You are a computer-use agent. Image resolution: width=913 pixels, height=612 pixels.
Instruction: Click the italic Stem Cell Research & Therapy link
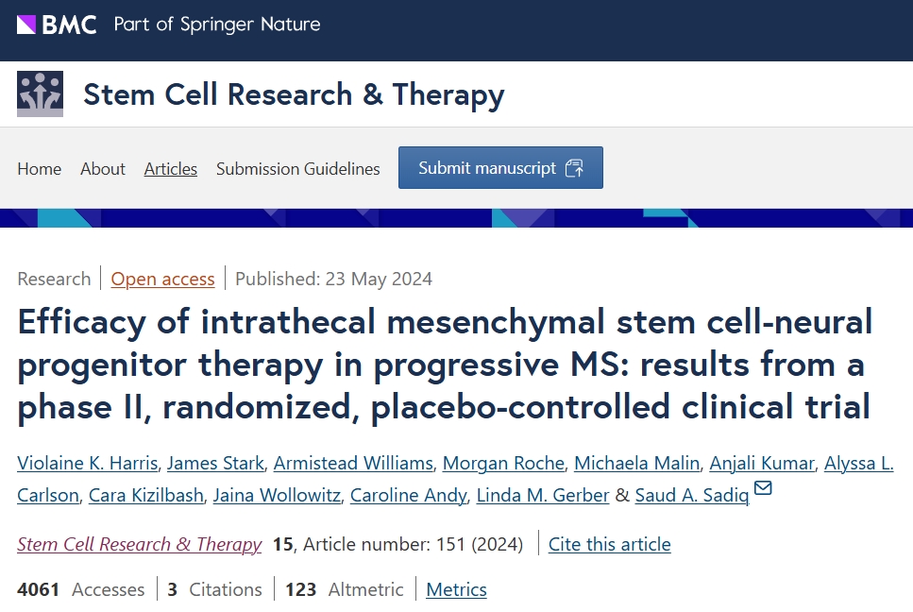click(140, 545)
